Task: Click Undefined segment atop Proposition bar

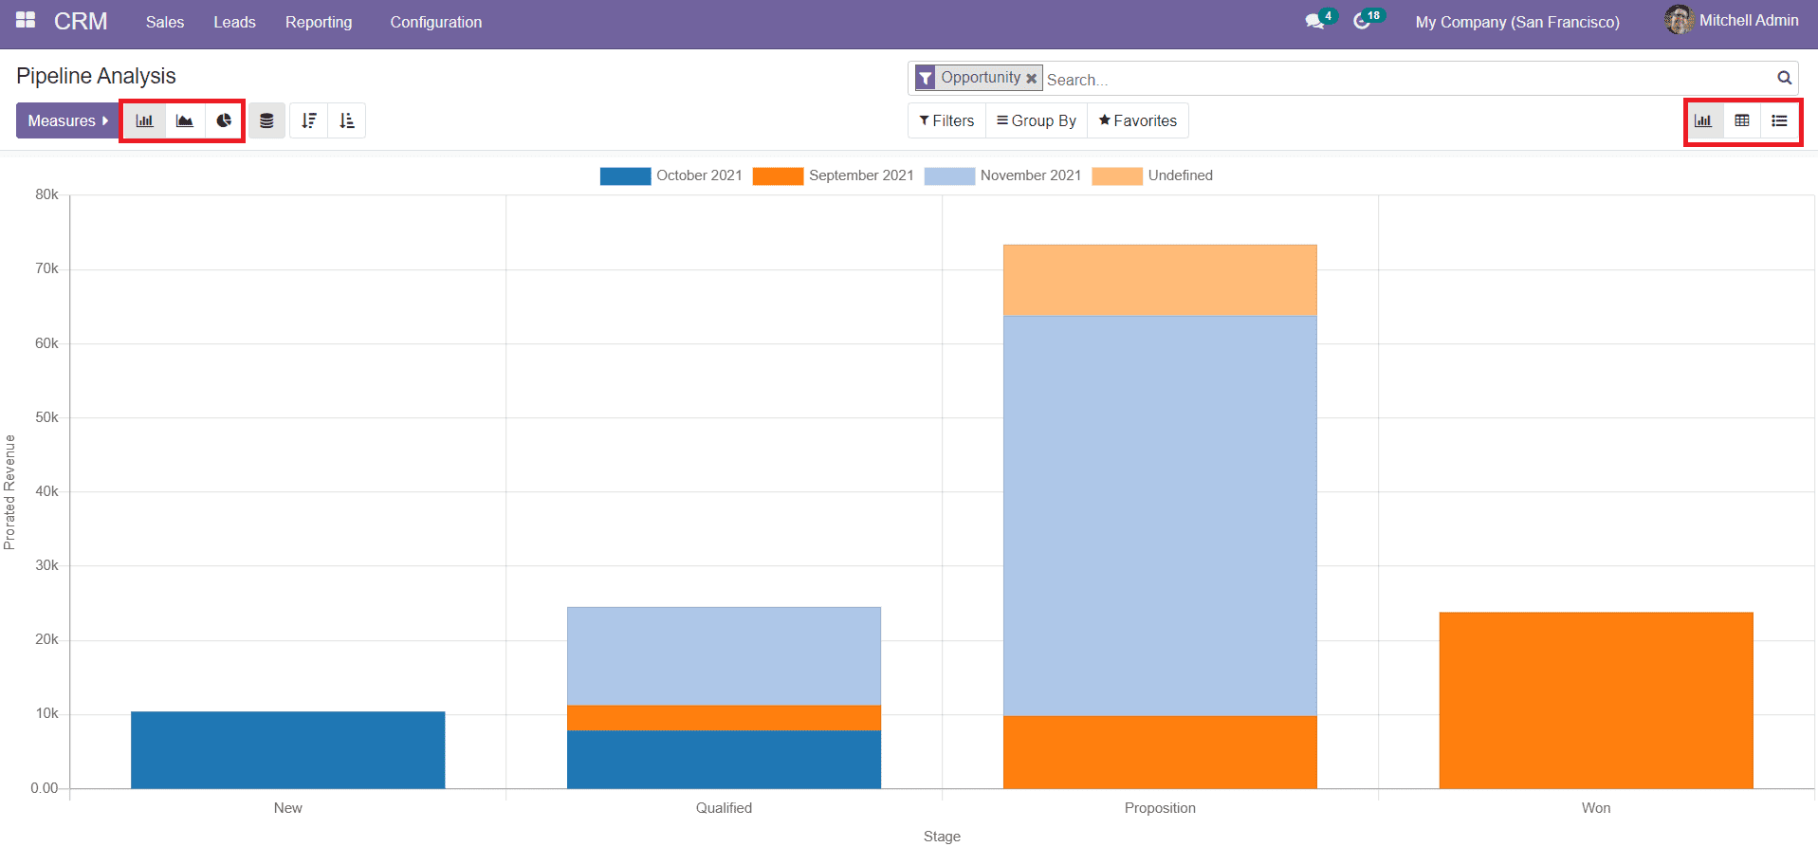Action: pyautogui.click(x=1160, y=280)
